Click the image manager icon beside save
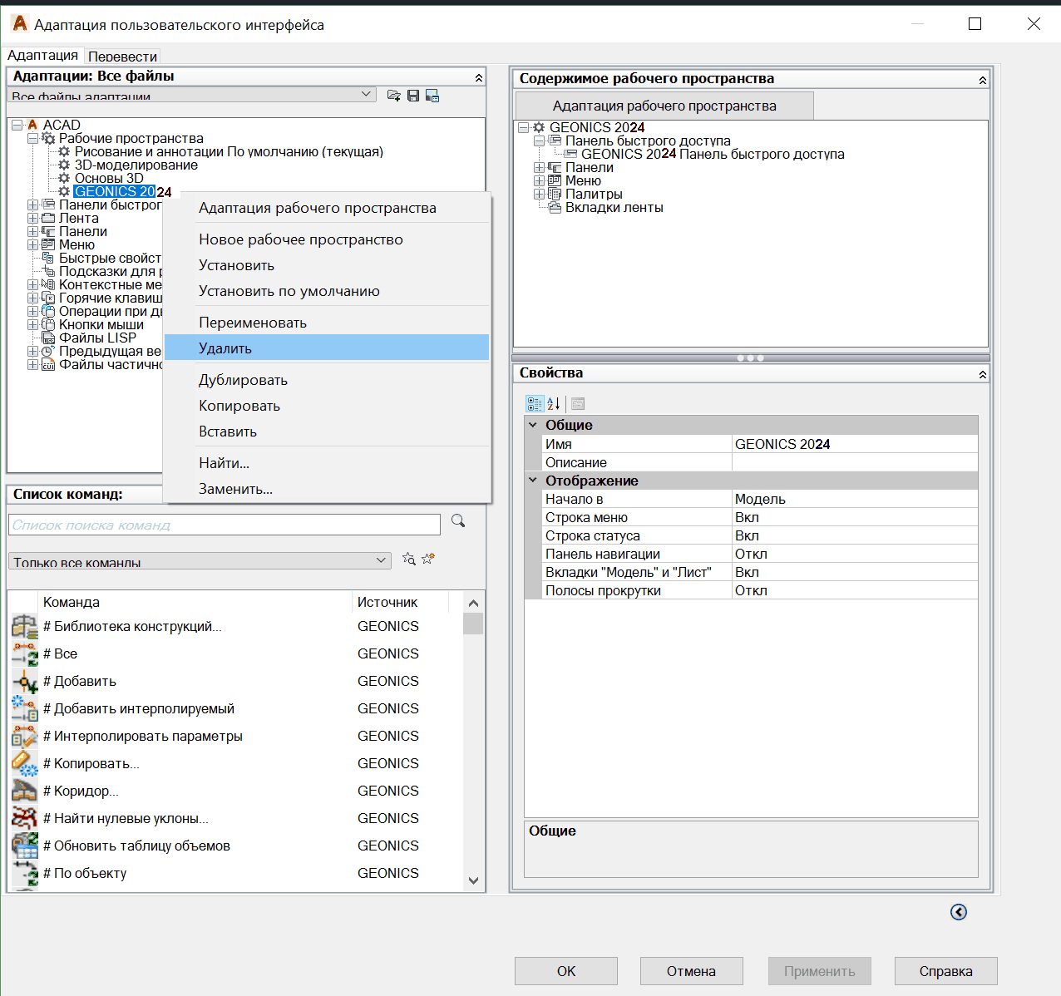1061x996 pixels. pos(432,96)
